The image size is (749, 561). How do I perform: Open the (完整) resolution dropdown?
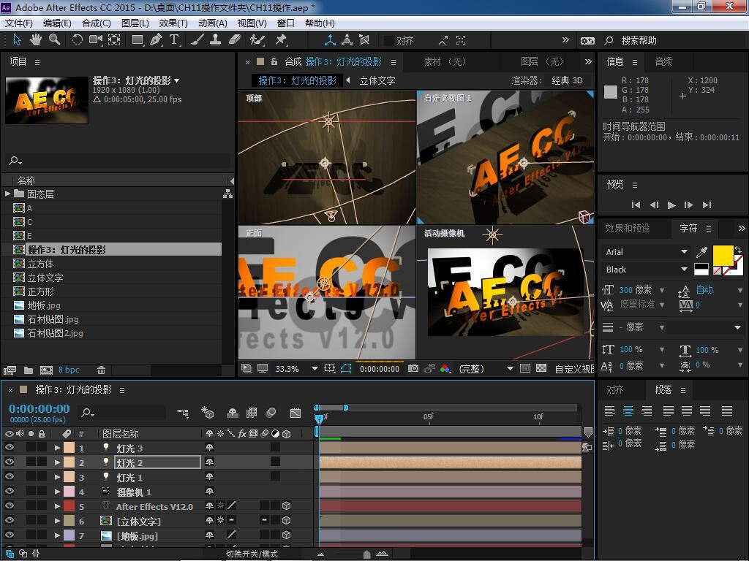[x=486, y=369]
